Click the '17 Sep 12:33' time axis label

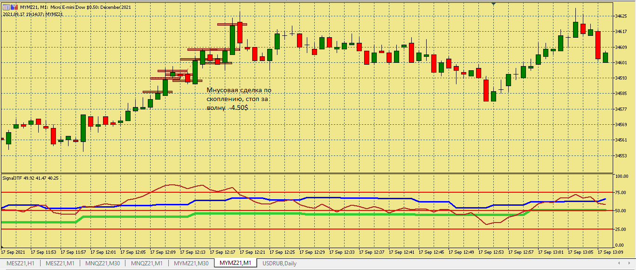pos(342,252)
